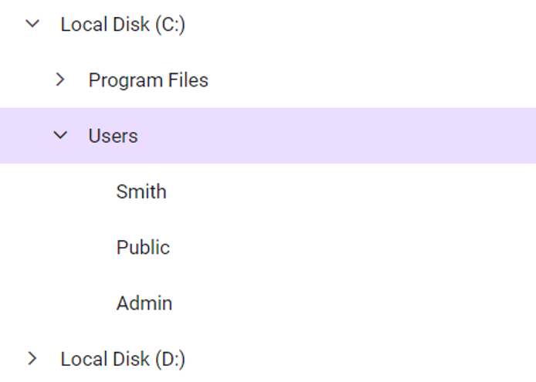This screenshot has height=382, width=536.
Task: Choose the Admin folder
Action: coord(144,303)
